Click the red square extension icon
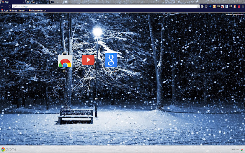245x153 pixels. tap(239, 7)
